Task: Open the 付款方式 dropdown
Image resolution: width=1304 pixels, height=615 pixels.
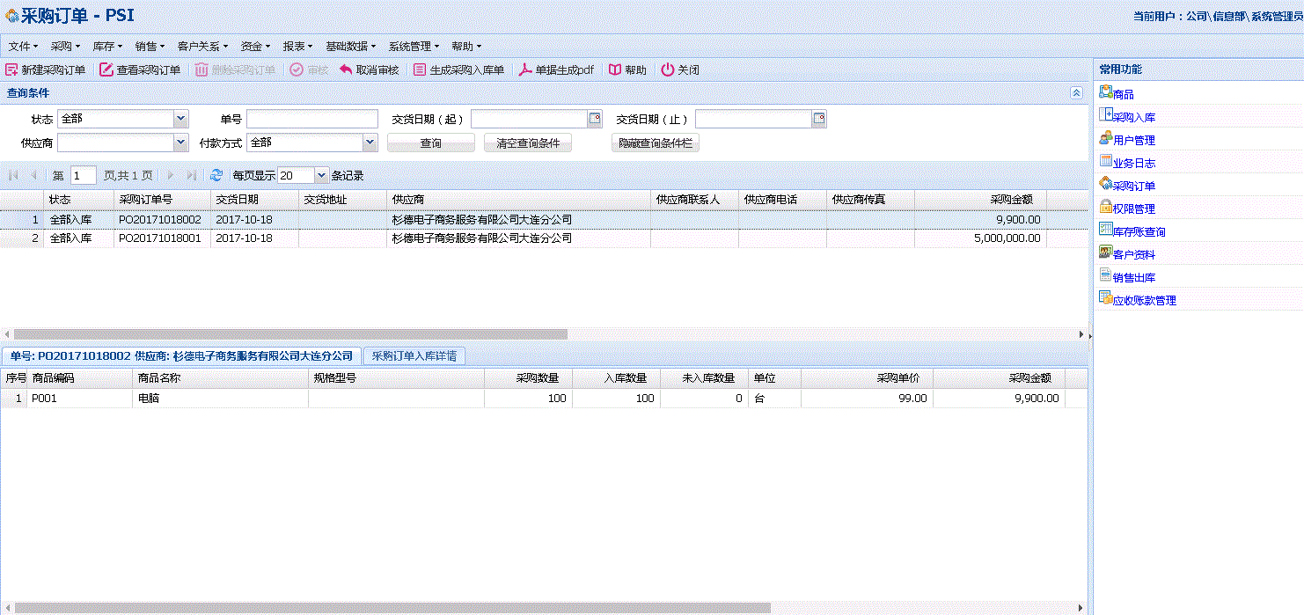Action: [370, 143]
